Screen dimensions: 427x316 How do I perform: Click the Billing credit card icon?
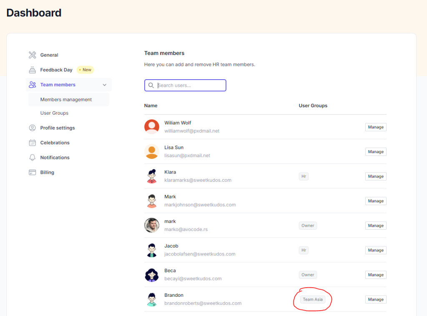click(33, 172)
